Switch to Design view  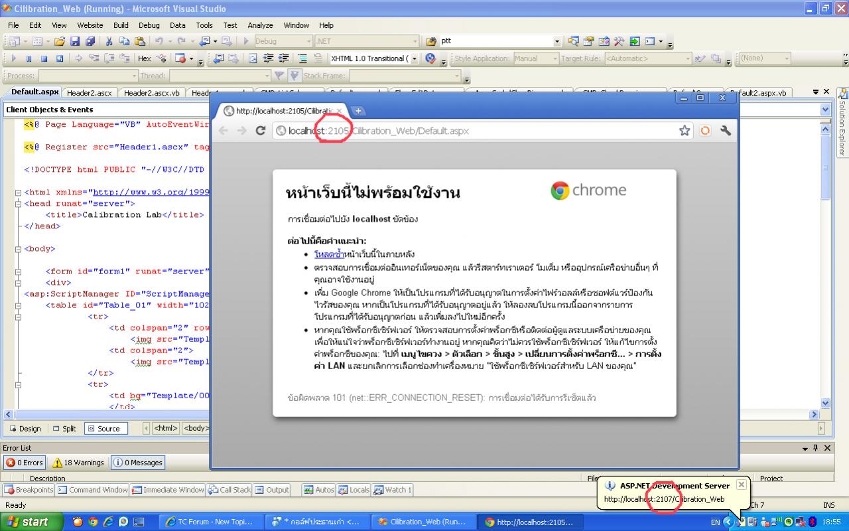click(x=25, y=429)
